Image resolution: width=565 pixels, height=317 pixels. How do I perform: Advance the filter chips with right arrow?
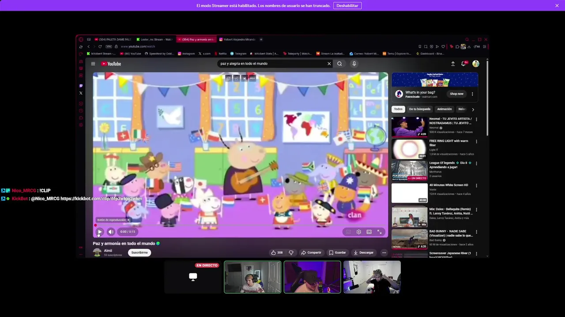tap(473, 109)
